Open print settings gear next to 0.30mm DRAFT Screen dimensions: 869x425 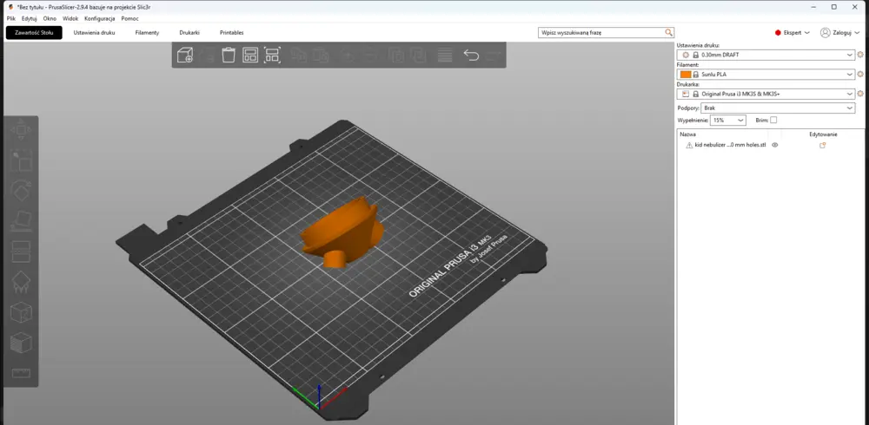(x=860, y=55)
